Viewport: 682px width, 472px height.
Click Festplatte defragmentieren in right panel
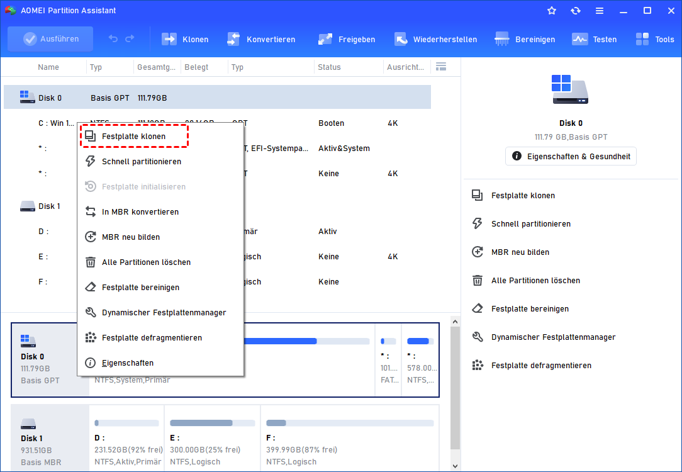pyautogui.click(x=541, y=366)
